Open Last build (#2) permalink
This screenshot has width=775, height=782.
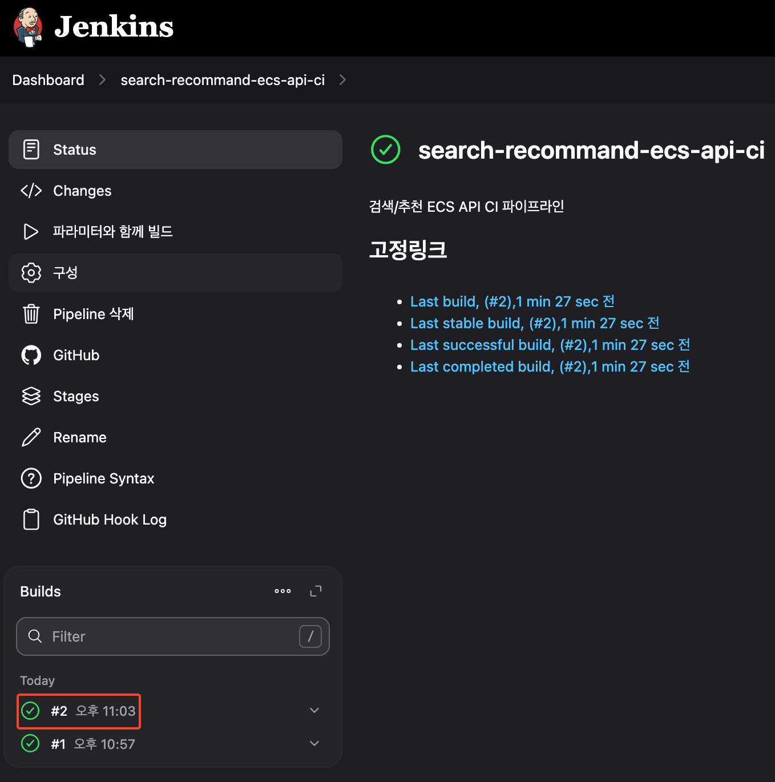click(x=512, y=301)
